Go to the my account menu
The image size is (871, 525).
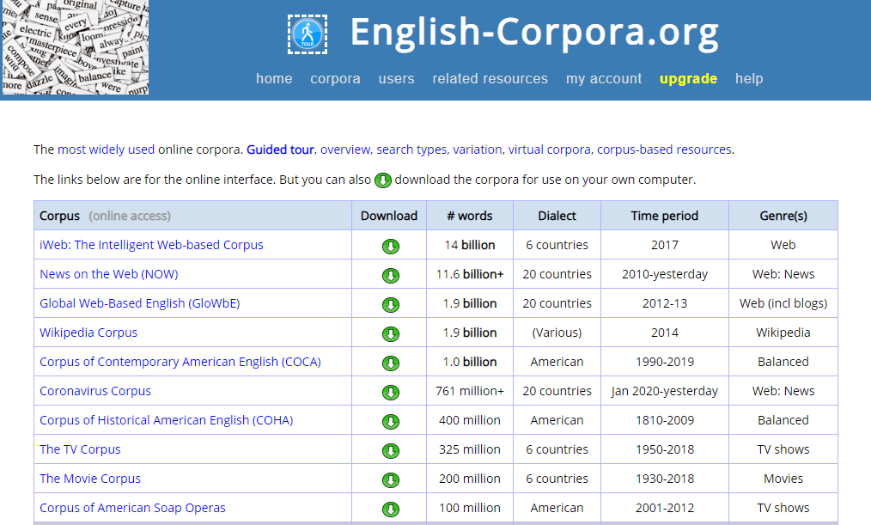coord(604,79)
